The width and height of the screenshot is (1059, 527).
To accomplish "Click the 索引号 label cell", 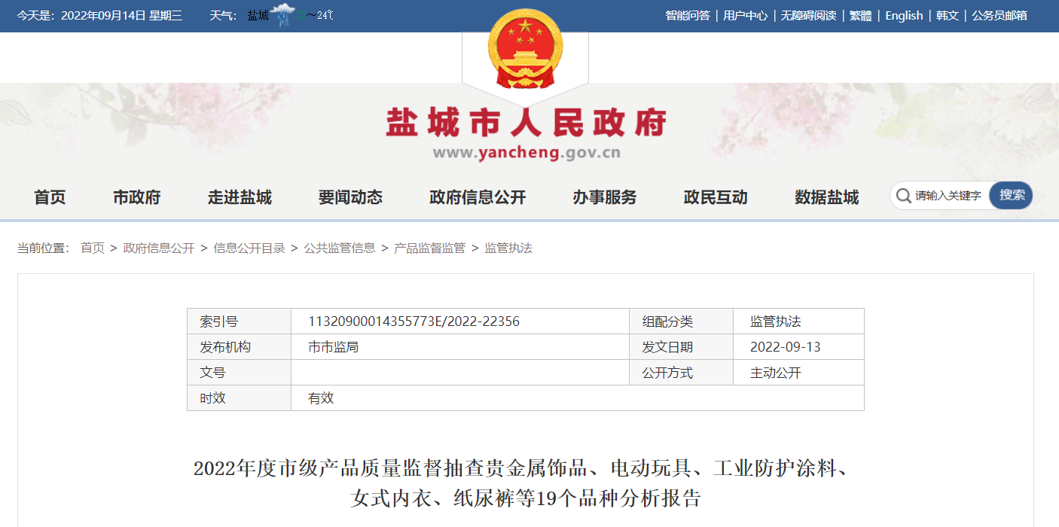I will [x=239, y=321].
